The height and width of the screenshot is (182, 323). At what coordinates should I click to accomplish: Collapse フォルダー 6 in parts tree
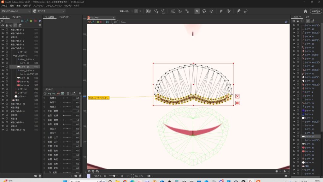coord(14,56)
